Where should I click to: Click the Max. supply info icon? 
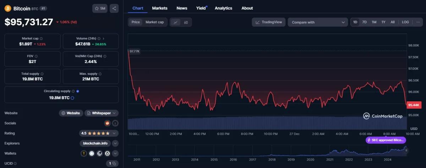[100, 74]
